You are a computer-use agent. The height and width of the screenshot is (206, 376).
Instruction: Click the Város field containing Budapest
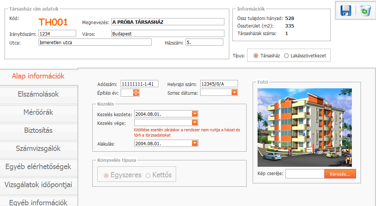[168, 34]
